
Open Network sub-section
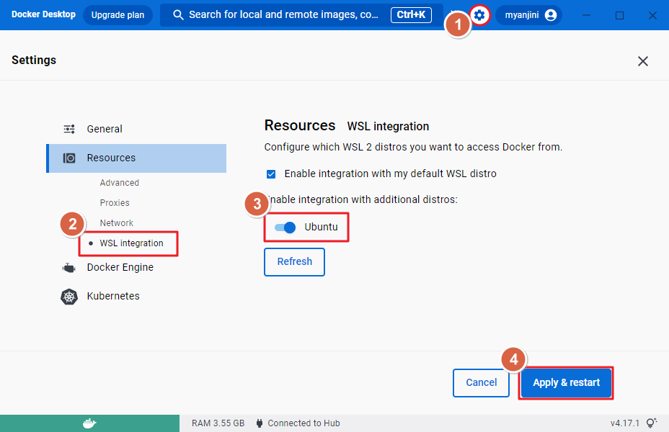point(117,222)
